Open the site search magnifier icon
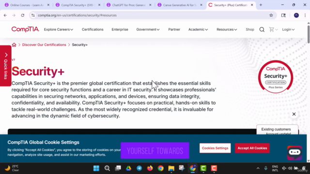 point(262,29)
